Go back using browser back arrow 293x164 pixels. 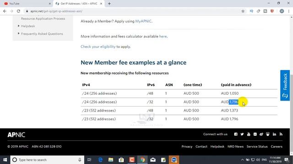coord(5,11)
